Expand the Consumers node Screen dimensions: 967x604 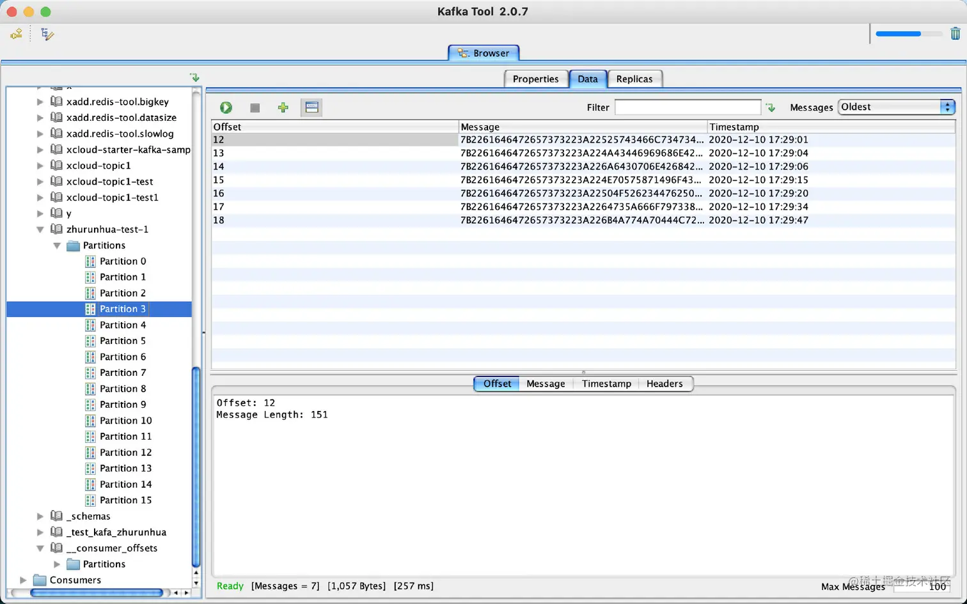tap(23, 580)
